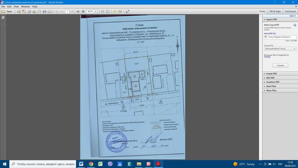
Task: Zoom out with the minus button
Action: point(78,12)
